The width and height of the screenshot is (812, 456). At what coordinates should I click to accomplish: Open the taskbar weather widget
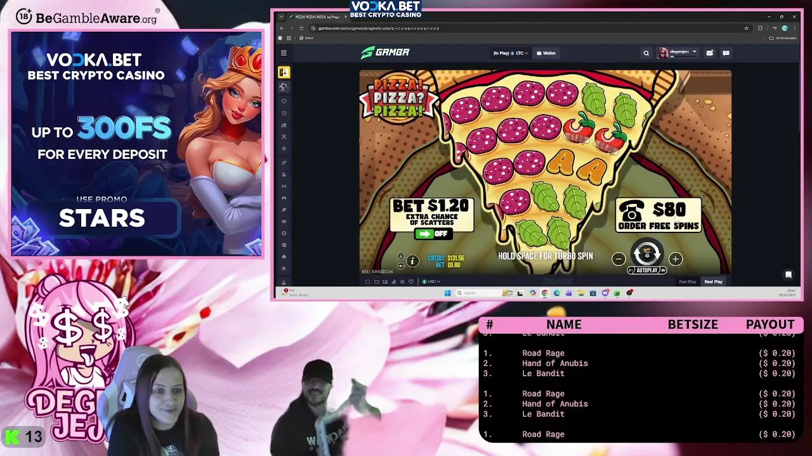pos(296,293)
